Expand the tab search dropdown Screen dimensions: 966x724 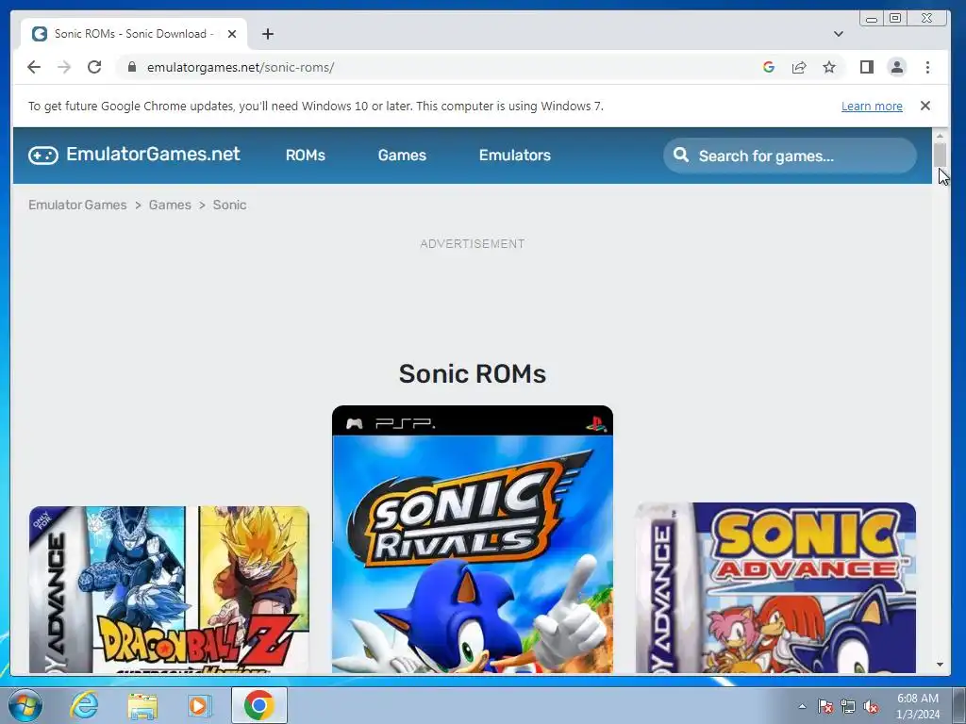coord(838,34)
